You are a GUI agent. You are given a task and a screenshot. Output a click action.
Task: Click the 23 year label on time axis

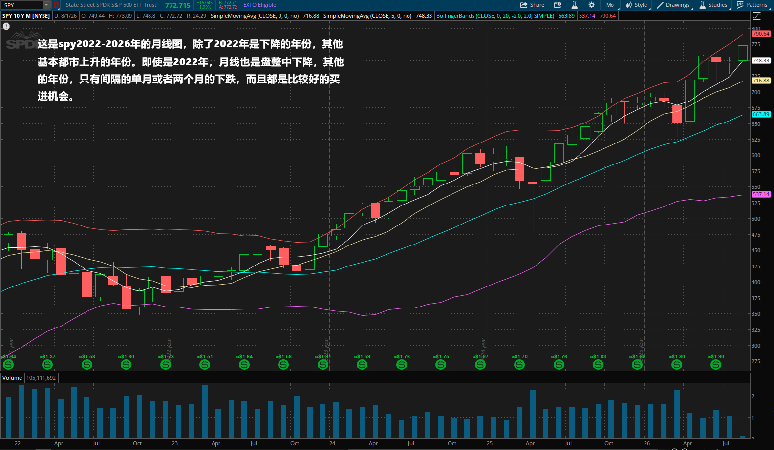click(x=175, y=443)
